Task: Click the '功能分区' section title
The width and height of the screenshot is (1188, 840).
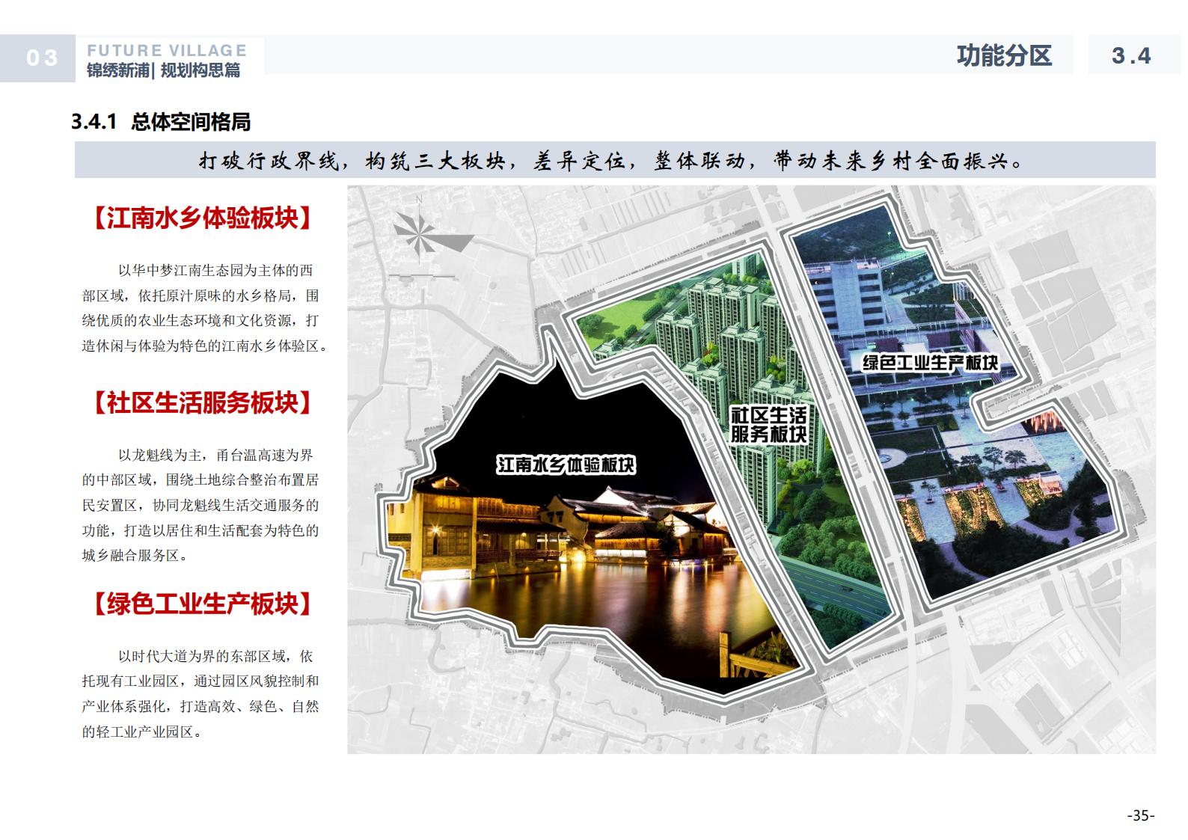Action: 1004,55
